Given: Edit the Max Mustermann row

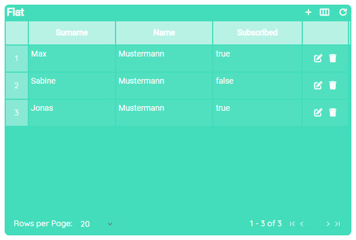Looking at the screenshot, I should coord(318,58).
